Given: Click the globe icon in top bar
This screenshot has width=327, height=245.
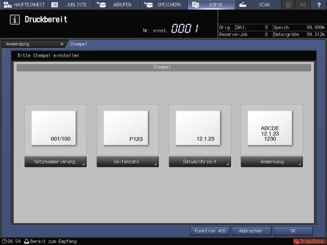Looking at the screenshot, I should point(288,4).
